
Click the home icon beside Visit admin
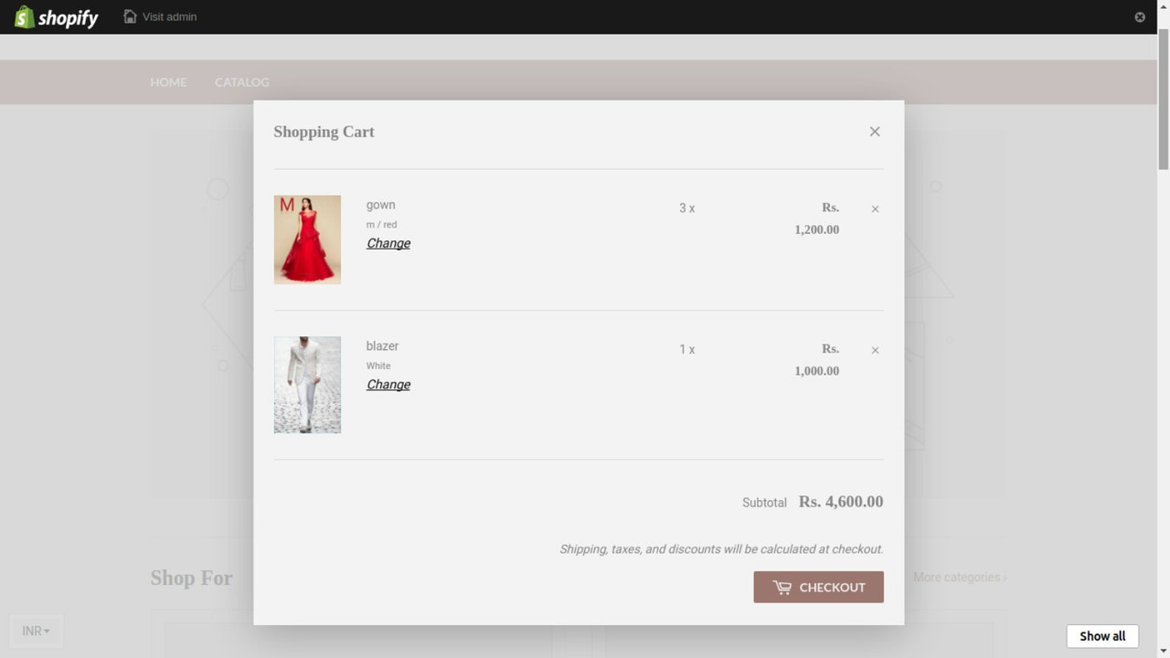129,16
